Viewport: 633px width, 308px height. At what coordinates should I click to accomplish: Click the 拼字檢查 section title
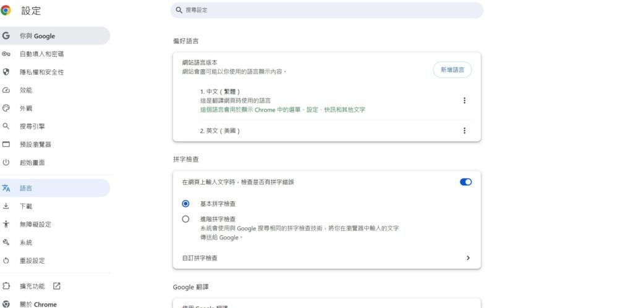pyautogui.click(x=185, y=159)
